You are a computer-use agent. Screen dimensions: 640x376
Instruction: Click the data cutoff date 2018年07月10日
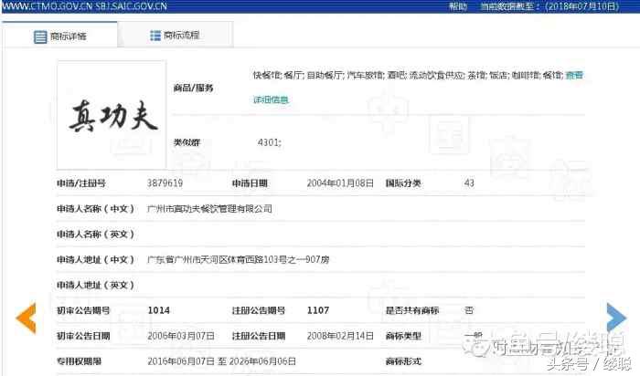582,6
